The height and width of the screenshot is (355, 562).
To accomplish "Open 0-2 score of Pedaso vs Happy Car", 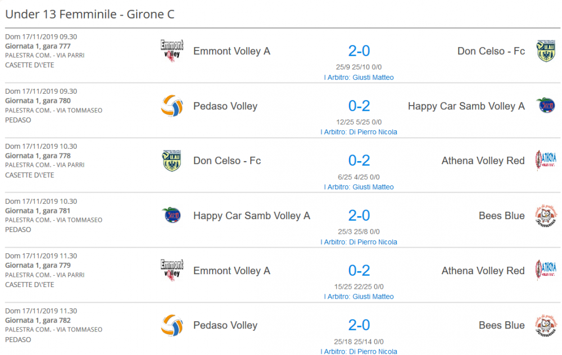I will coord(359,106).
